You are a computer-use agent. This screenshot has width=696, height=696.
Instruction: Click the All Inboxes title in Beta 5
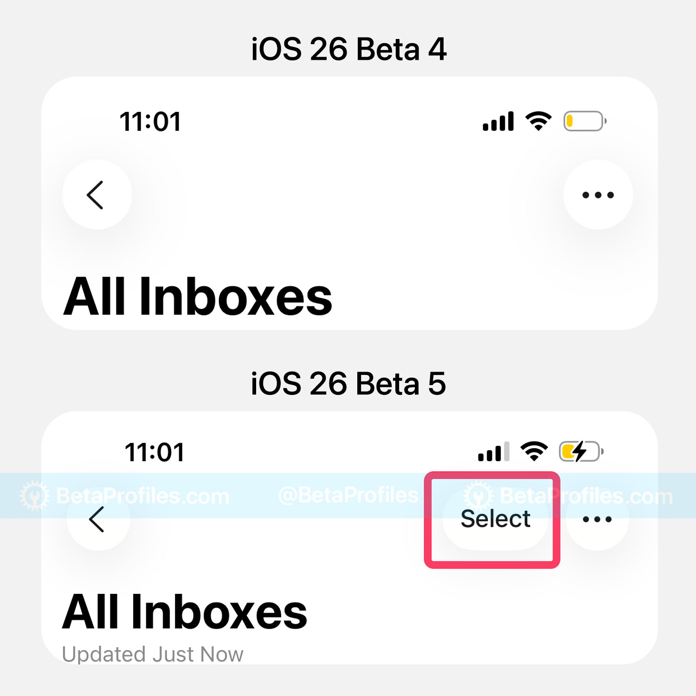click(x=185, y=612)
